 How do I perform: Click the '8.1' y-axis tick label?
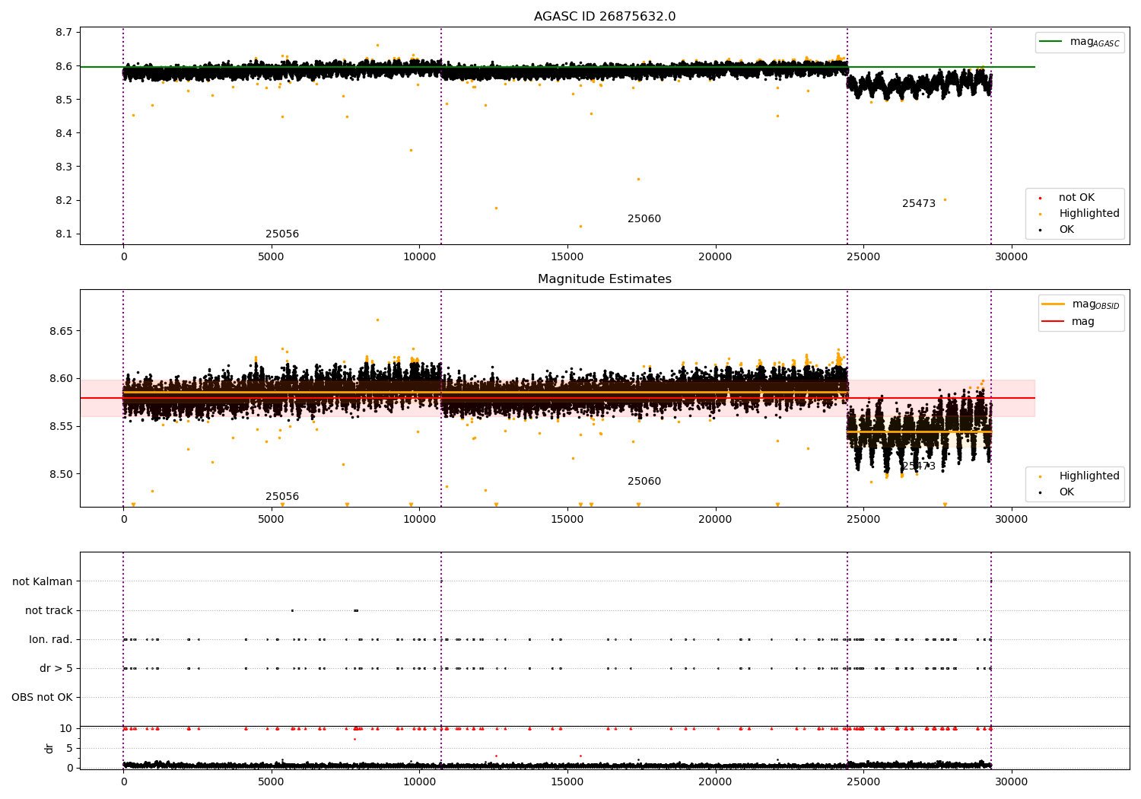coord(65,234)
